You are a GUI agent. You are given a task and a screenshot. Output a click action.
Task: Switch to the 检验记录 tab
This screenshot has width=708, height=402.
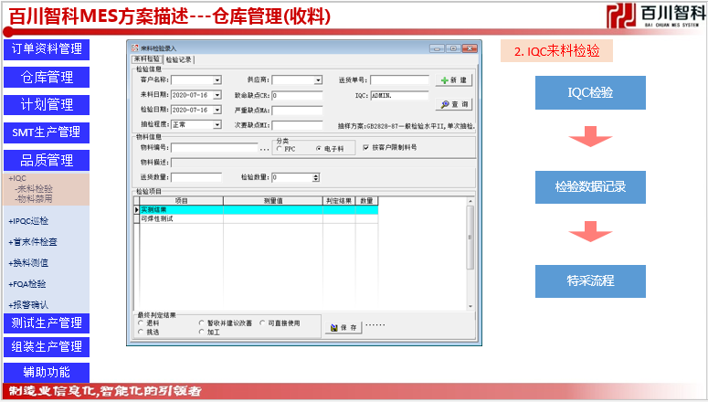point(178,59)
